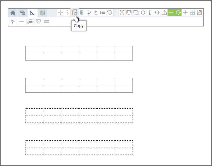Click the monitor chart icon
This screenshot has width=212, height=166.
pyautogui.click(x=38, y=21)
